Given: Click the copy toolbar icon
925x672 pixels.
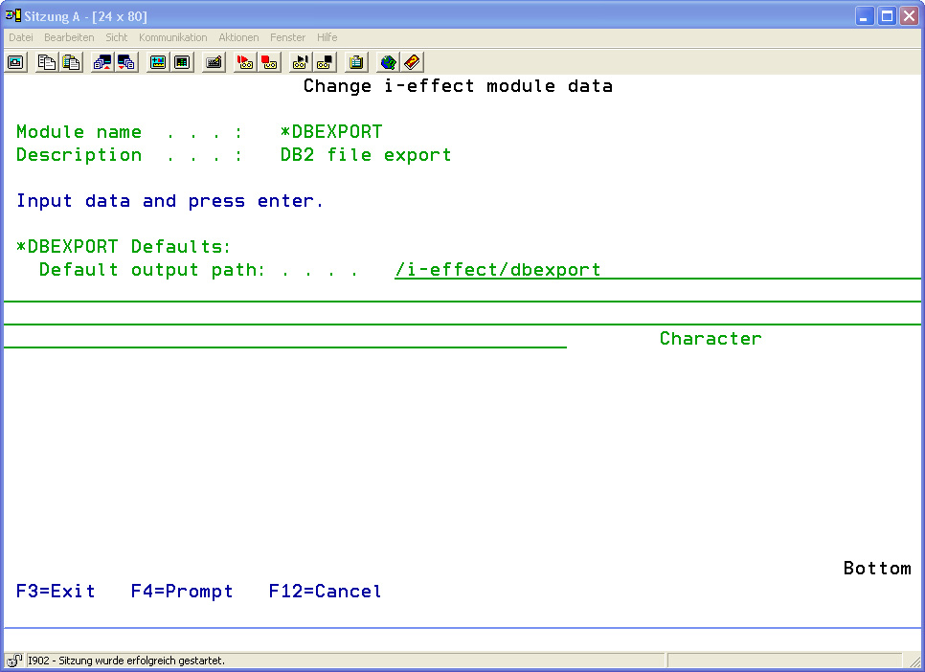Looking at the screenshot, I should point(46,63).
